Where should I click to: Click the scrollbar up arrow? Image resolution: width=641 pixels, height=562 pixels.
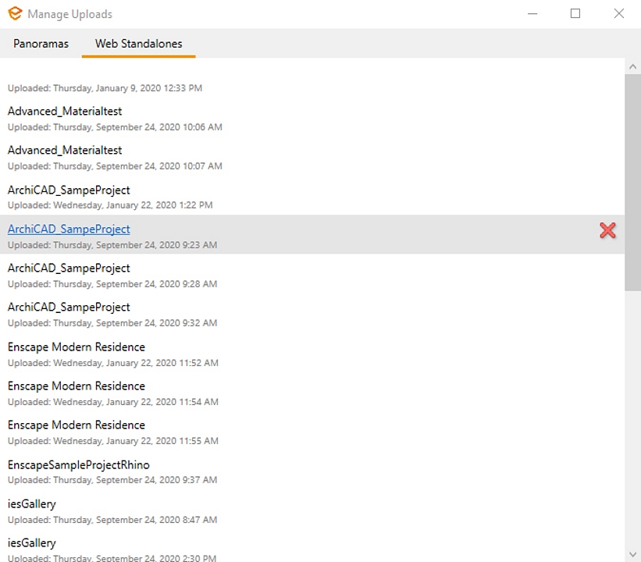[633, 66]
